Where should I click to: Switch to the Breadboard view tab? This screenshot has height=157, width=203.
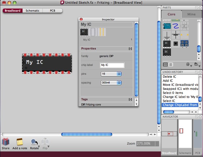(12, 10)
